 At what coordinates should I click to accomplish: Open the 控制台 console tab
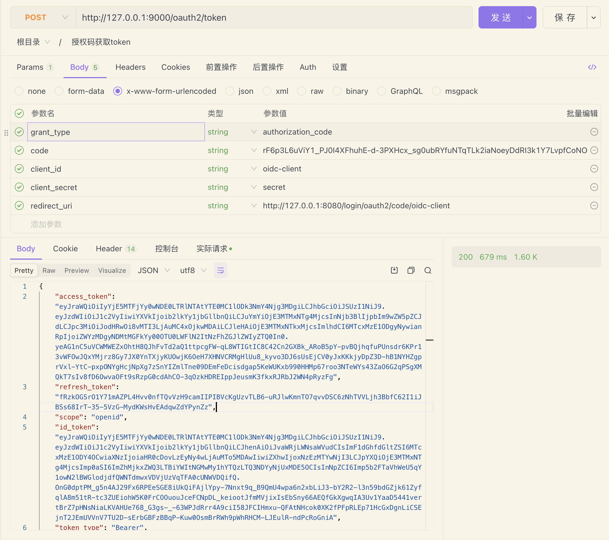click(x=166, y=249)
